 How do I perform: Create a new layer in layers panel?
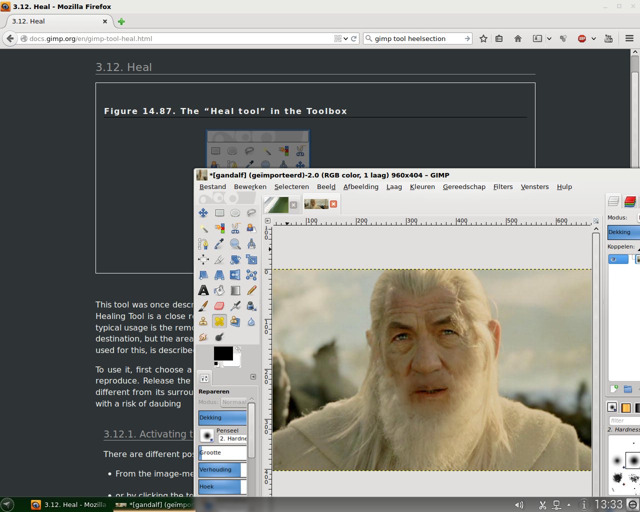coord(614,389)
